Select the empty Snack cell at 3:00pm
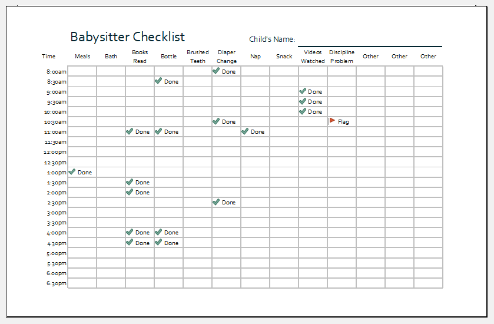Viewport: 494px width, 324px height. 284,213
